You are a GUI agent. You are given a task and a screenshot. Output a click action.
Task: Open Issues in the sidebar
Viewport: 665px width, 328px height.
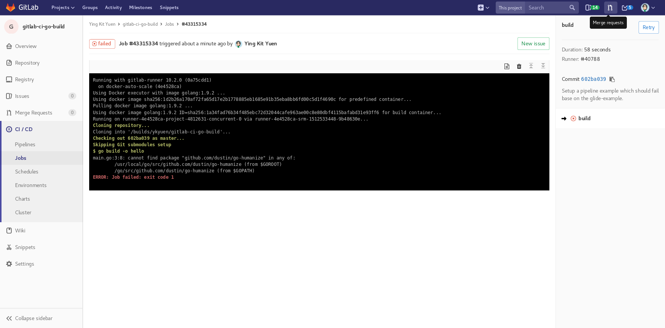point(41,96)
